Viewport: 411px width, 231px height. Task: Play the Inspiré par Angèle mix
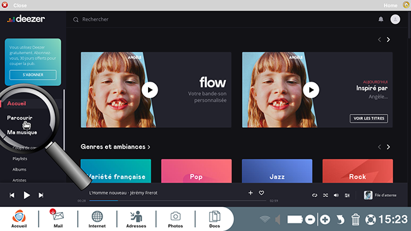point(311,90)
